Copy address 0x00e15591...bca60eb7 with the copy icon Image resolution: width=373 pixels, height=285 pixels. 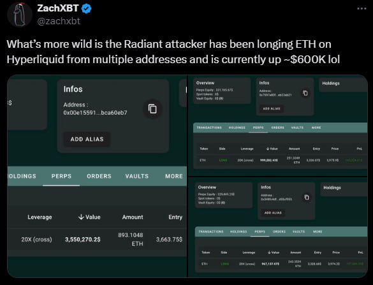coord(152,109)
